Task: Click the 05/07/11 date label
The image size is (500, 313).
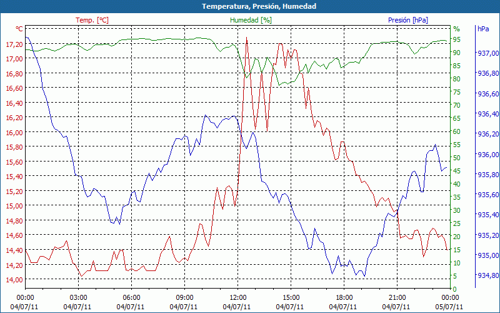Action: tap(449, 307)
